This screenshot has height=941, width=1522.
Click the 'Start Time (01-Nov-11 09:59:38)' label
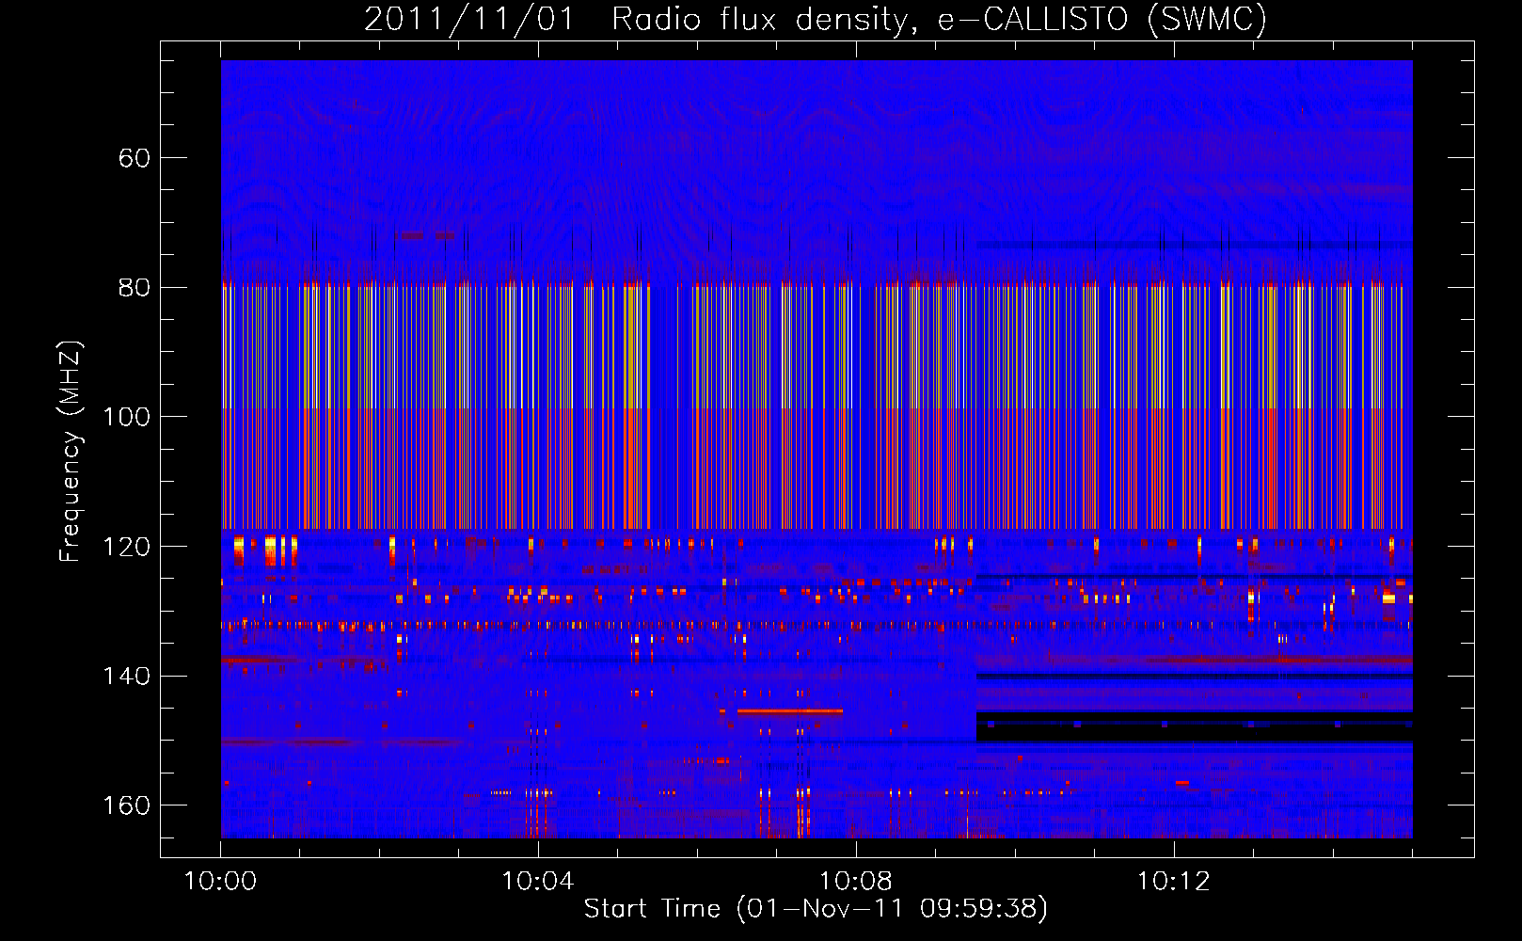[x=816, y=909]
